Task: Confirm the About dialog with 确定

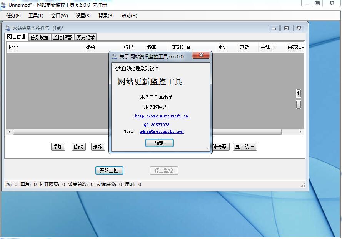Action: (159, 143)
